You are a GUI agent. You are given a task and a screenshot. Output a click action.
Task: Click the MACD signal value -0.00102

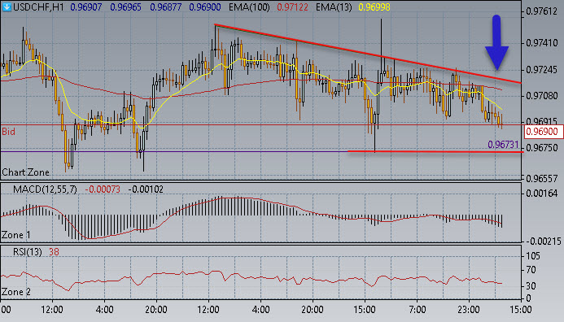coord(146,189)
